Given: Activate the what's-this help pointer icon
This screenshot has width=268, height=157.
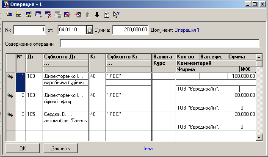Looking at the screenshot, I should (116, 14).
